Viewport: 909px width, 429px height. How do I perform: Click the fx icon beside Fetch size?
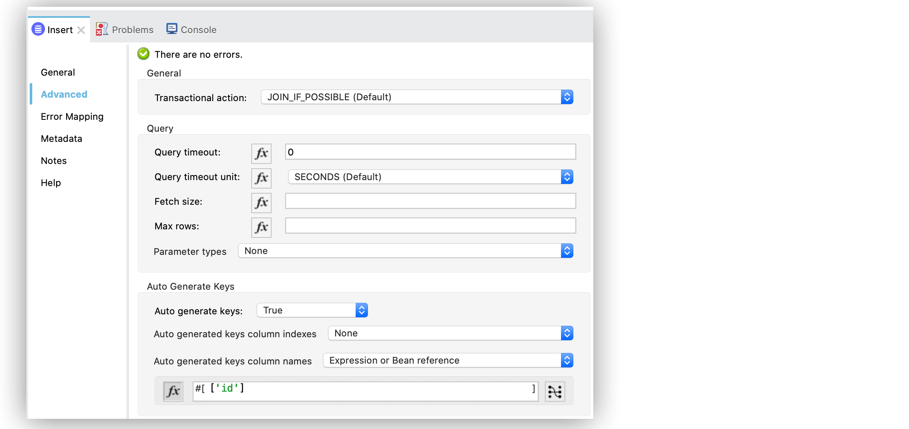click(261, 203)
